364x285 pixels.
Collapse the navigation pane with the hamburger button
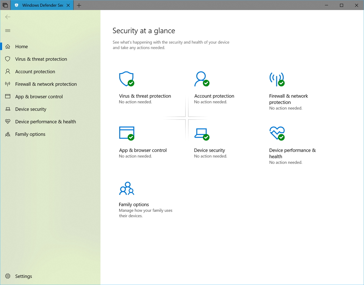click(x=8, y=30)
